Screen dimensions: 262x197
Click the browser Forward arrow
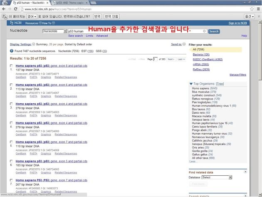pyautogui.click(x=10, y=9)
